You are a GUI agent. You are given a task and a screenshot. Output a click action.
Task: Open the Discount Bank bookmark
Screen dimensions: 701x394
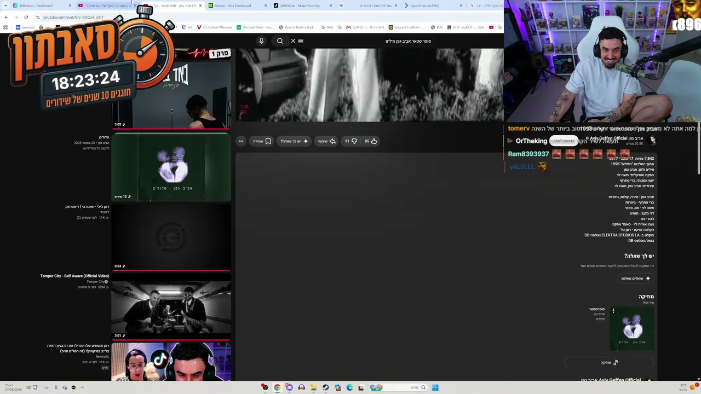(x=255, y=27)
